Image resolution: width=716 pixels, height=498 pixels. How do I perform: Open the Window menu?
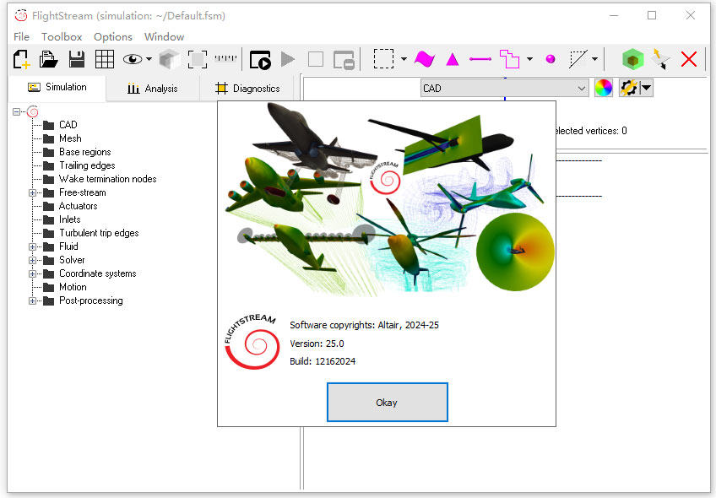[x=165, y=36]
